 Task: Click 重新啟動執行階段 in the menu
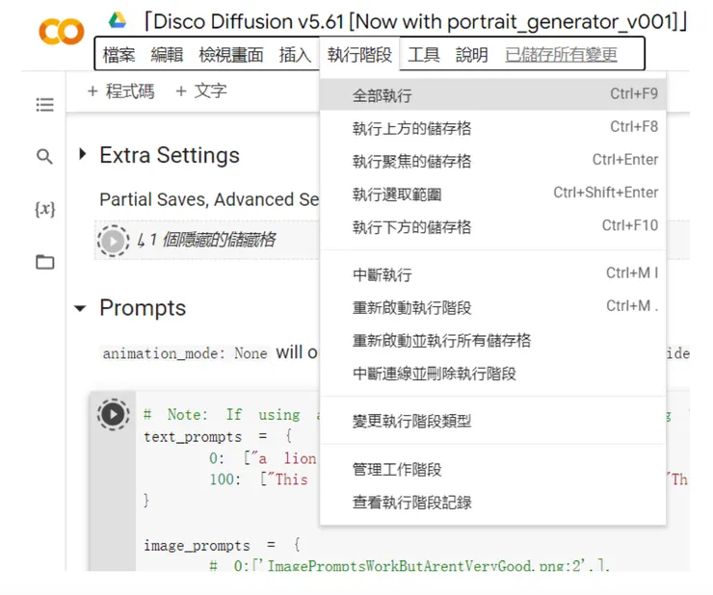pos(411,307)
